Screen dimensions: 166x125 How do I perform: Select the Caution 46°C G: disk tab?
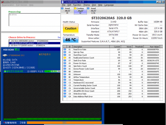tap(80, 11)
